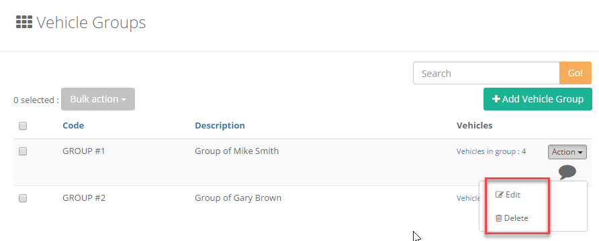Click the plus icon on Add Vehicle Group
The image size is (599, 241).
(496, 99)
